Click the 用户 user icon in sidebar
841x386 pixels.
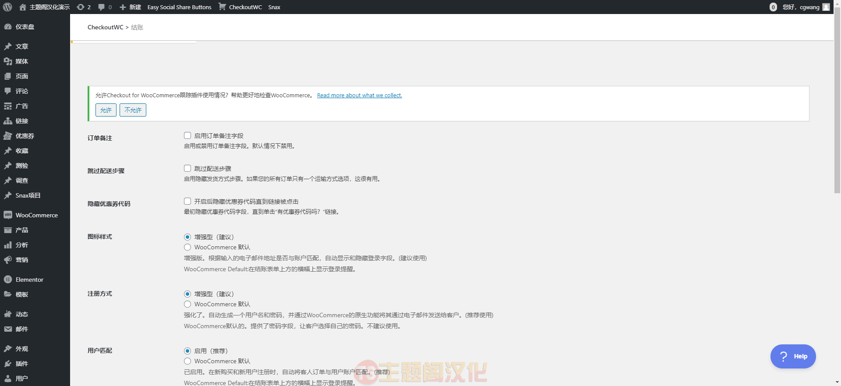coord(8,379)
